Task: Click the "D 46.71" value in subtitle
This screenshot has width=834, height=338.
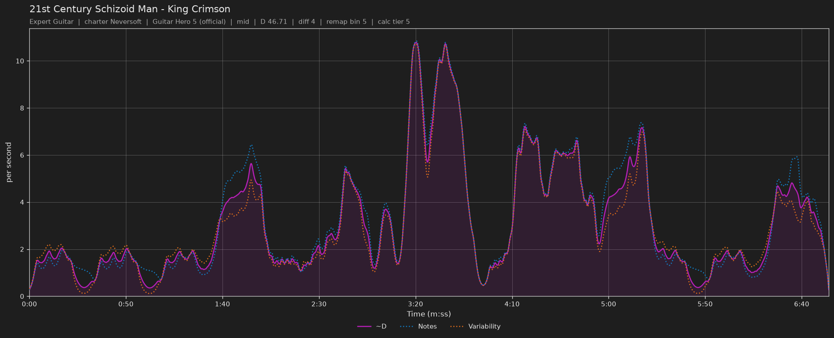Action: 274,22
